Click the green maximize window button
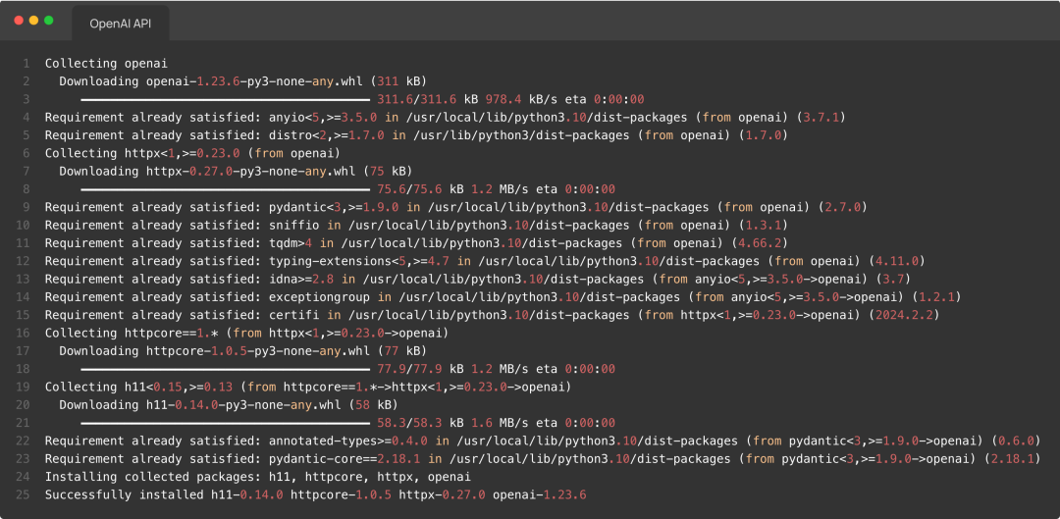 coord(49,21)
